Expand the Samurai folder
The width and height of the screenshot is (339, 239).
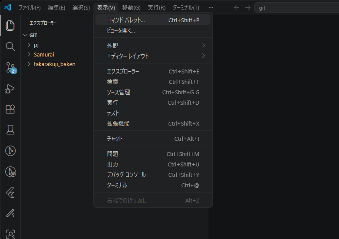coord(44,54)
